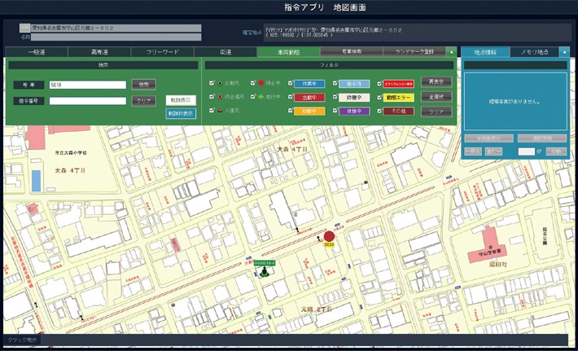
Task: Toggle the 移動中 status checkbox
Action: pyautogui.click(x=291, y=110)
